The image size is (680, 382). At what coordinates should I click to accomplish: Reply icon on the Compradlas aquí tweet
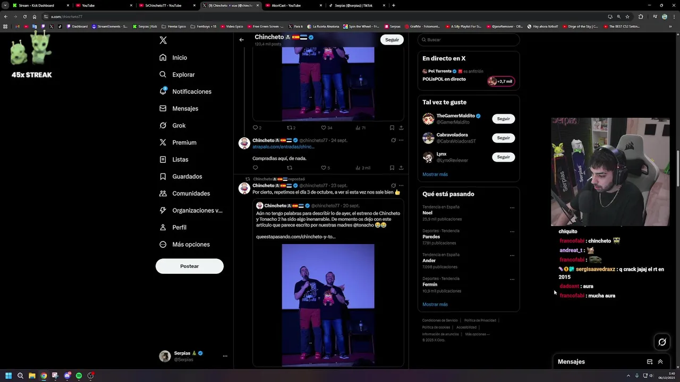coord(255,168)
